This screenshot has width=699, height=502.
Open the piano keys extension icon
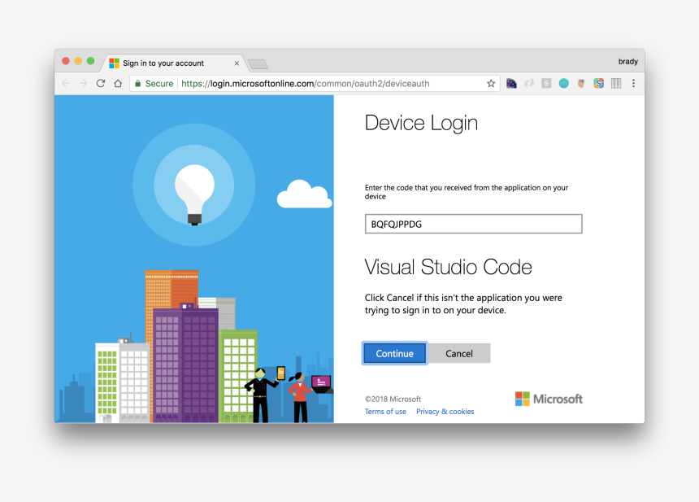point(616,83)
